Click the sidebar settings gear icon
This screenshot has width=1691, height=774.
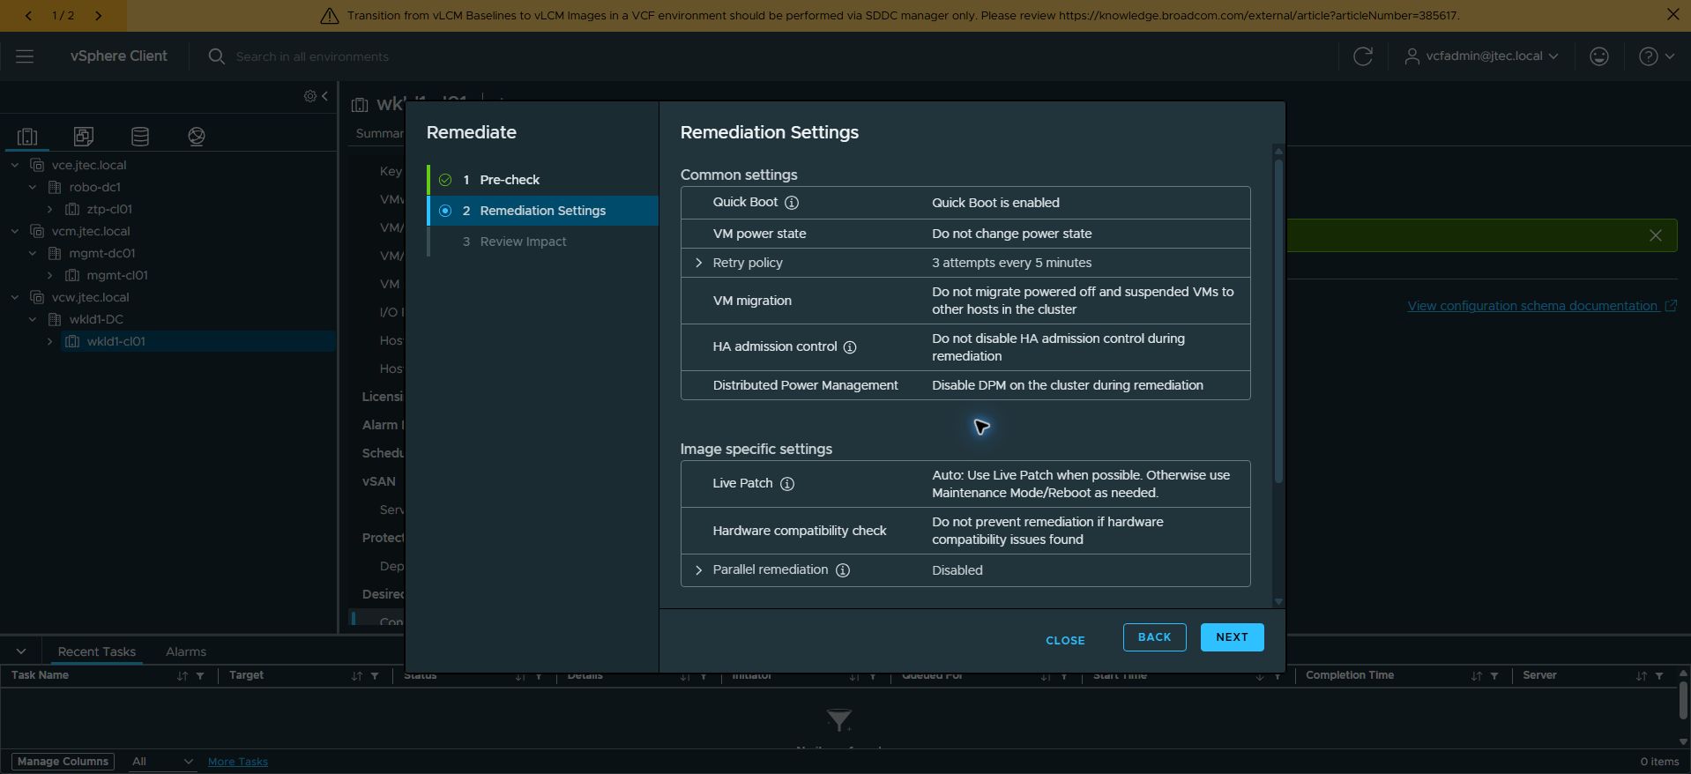pyautogui.click(x=310, y=96)
